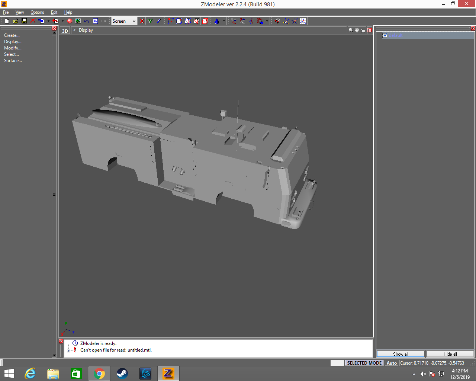Click the viewport zoom magnifier icon
The height and width of the screenshot is (381, 476).
click(351, 30)
